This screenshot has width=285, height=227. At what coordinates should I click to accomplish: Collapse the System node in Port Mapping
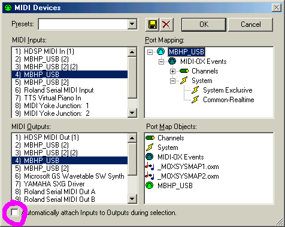pyautogui.click(x=172, y=81)
